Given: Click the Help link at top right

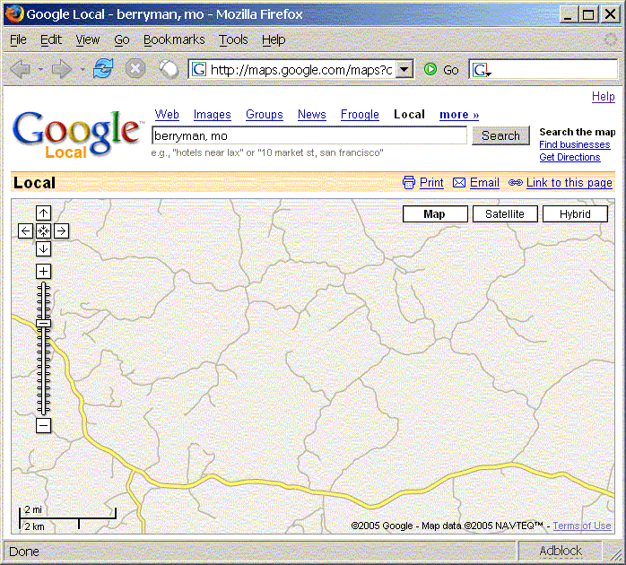Looking at the screenshot, I should 604,96.
